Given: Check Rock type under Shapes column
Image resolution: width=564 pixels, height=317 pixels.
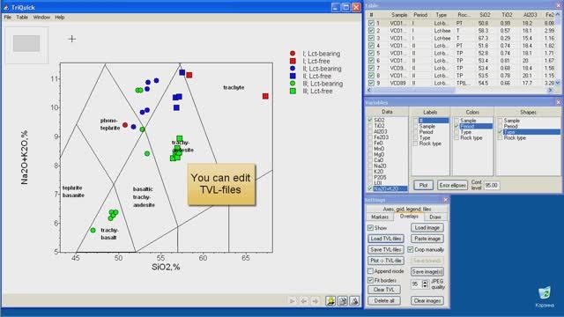Looking at the screenshot, I should coord(500,137).
